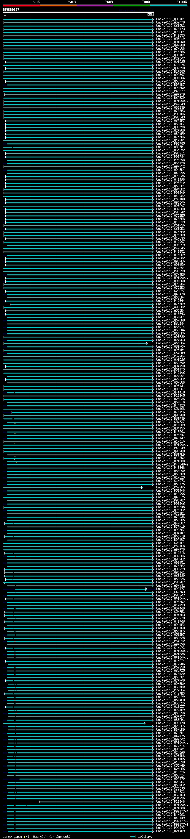Open hit UniRef100_Q58A19
This screenshot has width=190, height=839.
point(170,39)
